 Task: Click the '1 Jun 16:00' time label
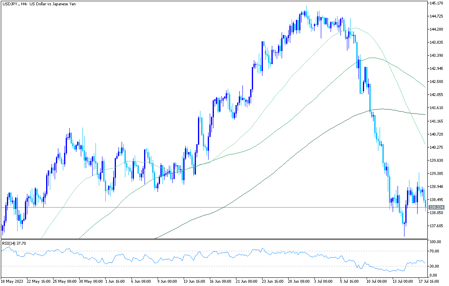(x=115, y=282)
